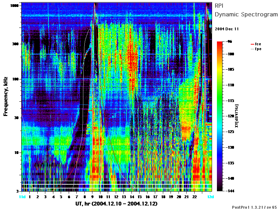Image resolution: width=279 pixels, height=209 pixels.
Task: Click the gray fpe legend line
Action: pos(252,49)
